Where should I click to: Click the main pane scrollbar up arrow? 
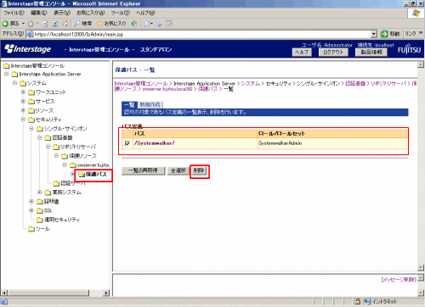tap(421, 64)
